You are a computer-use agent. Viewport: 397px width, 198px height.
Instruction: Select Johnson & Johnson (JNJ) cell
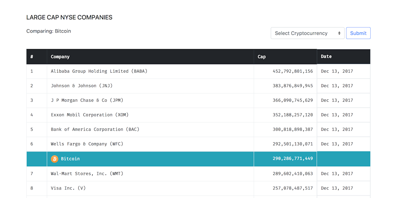click(150, 86)
